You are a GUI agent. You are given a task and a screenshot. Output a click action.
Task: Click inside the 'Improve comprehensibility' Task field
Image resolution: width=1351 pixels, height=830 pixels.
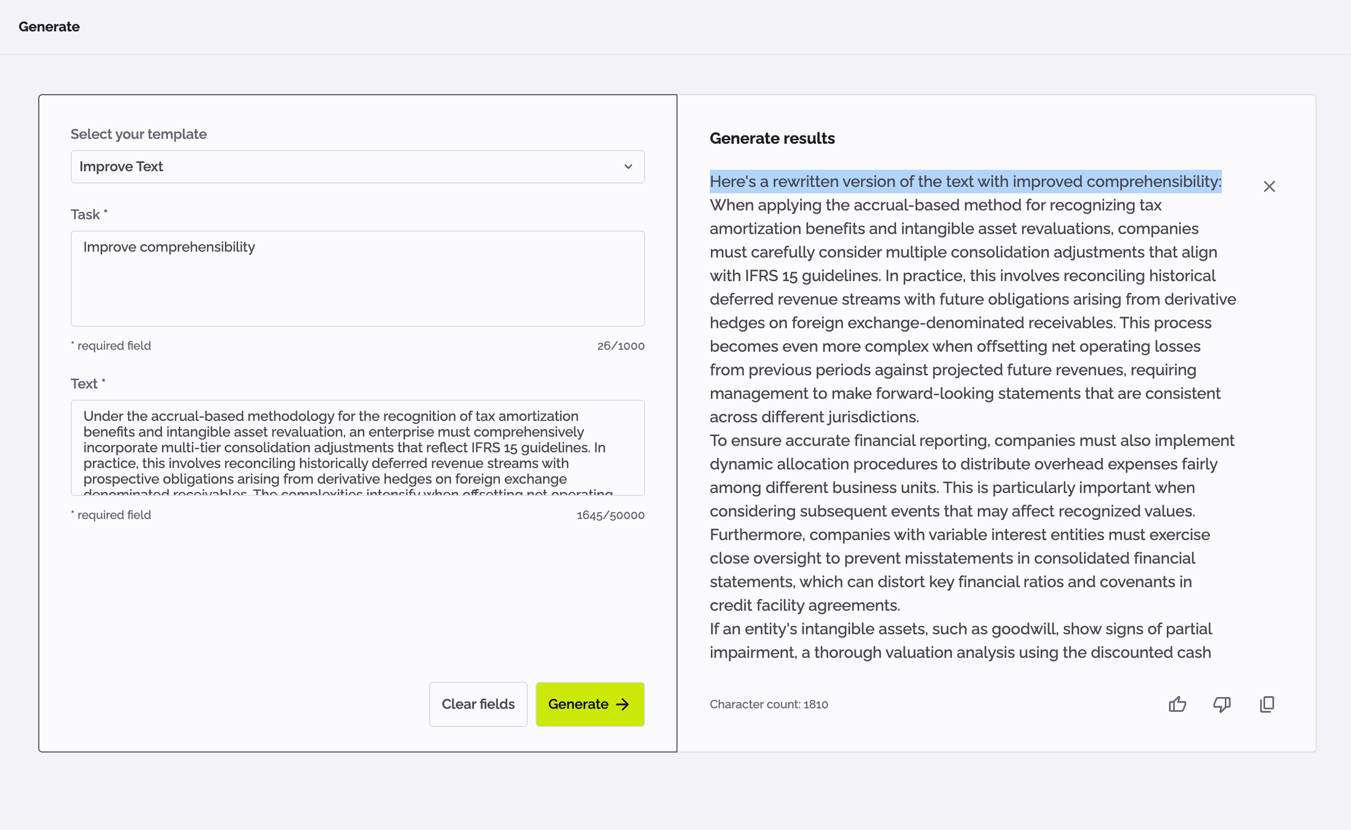click(357, 278)
